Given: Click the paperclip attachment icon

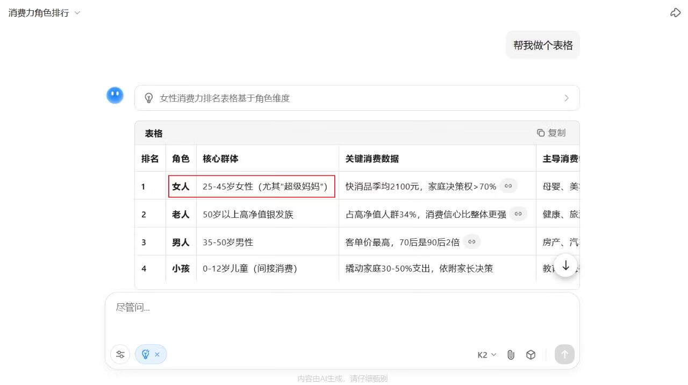Looking at the screenshot, I should [510, 354].
